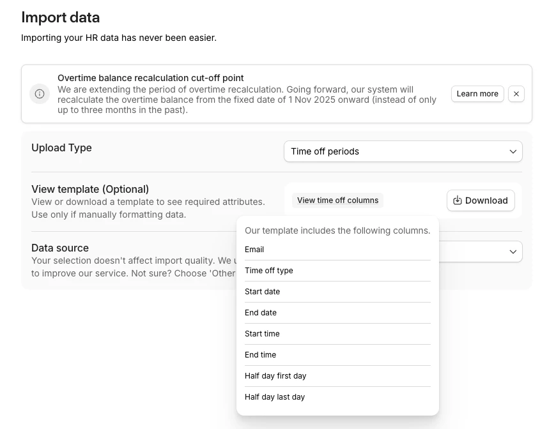Select the Time off type column
The width and height of the screenshot is (540, 429).
(269, 271)
